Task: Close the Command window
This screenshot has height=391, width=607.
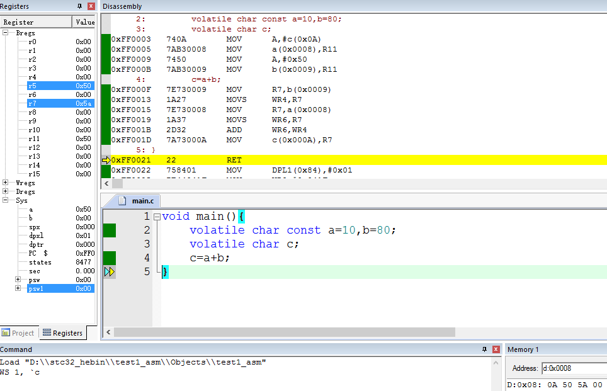Action: [496, 349]
